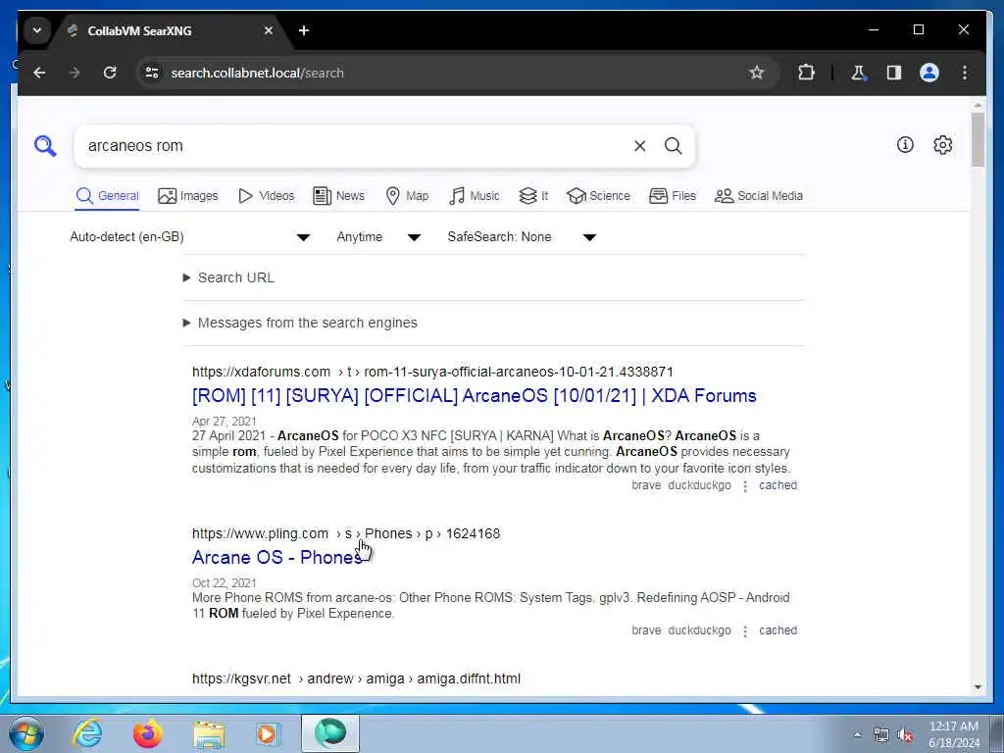The width and height of the screenshot is (1004, 753).
Task: Launch Internet Explorer from taskbar
Action: point(87,733)
